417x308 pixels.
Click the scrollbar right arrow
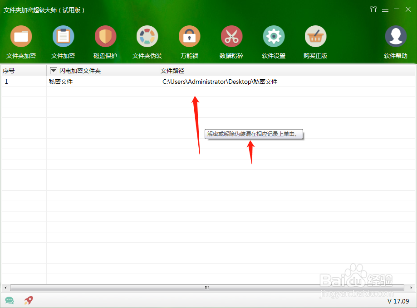tap(411, 288)
